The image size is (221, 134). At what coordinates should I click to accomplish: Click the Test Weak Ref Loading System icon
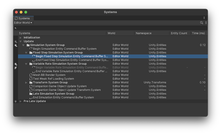(31, 79)
